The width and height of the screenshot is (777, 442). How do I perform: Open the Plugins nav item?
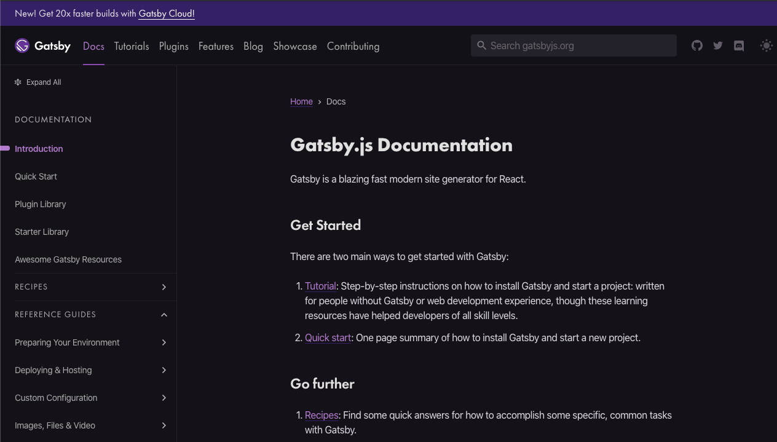174,46
